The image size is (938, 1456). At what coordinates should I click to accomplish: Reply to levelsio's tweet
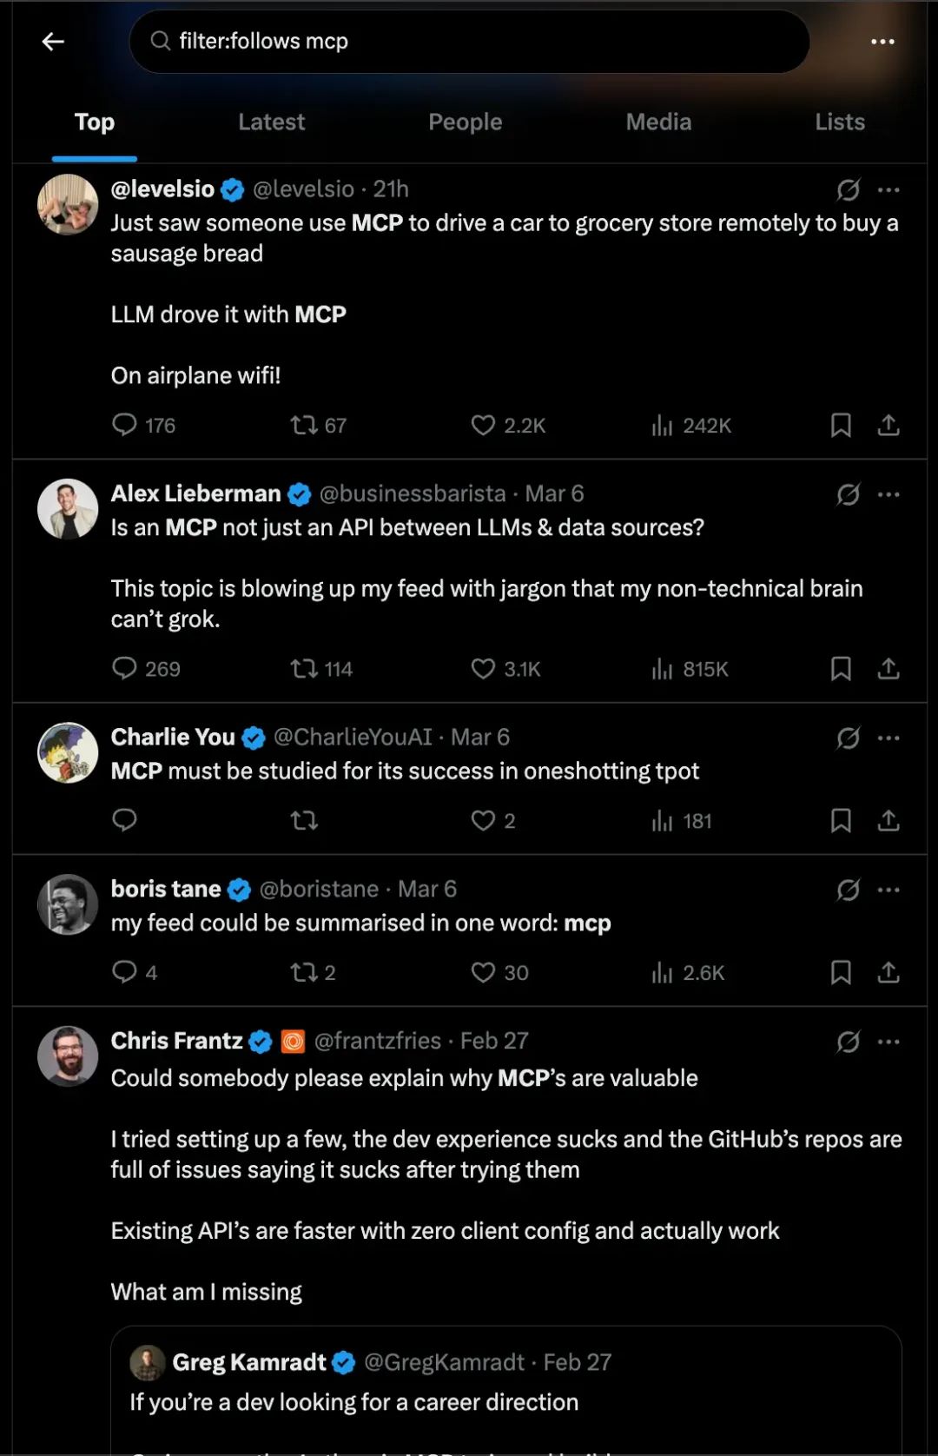pos(124,425)
